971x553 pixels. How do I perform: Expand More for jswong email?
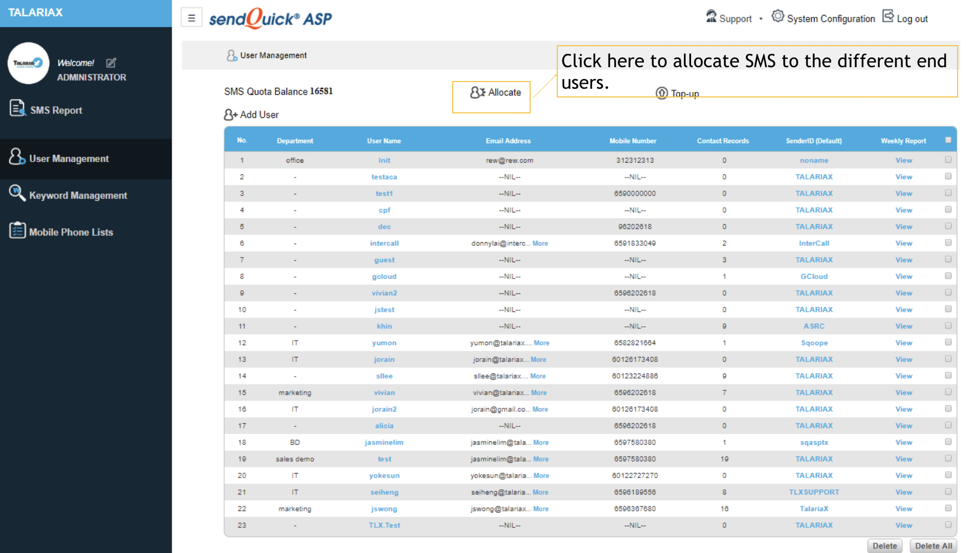coord(541,509)
